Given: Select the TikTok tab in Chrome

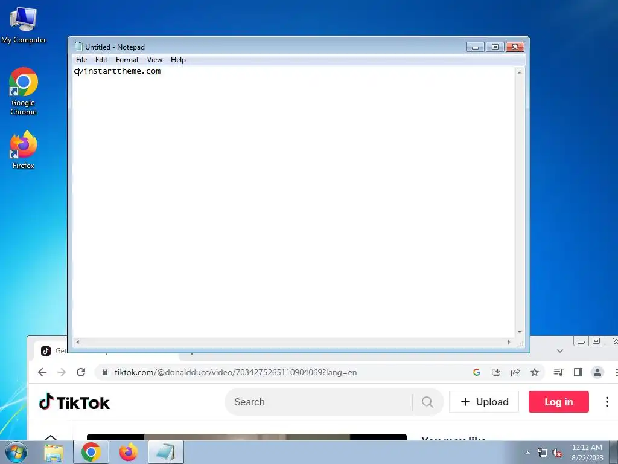Looking at the screenshot, I should click(54, 351).
